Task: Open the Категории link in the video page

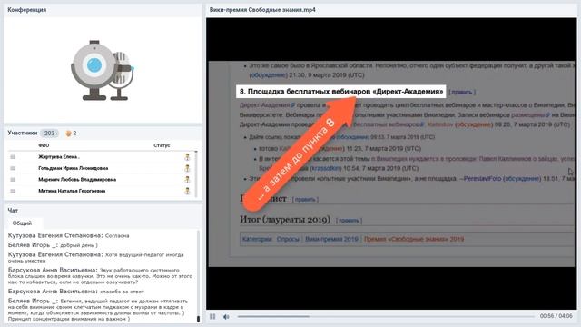Action: tap(257, 239)
